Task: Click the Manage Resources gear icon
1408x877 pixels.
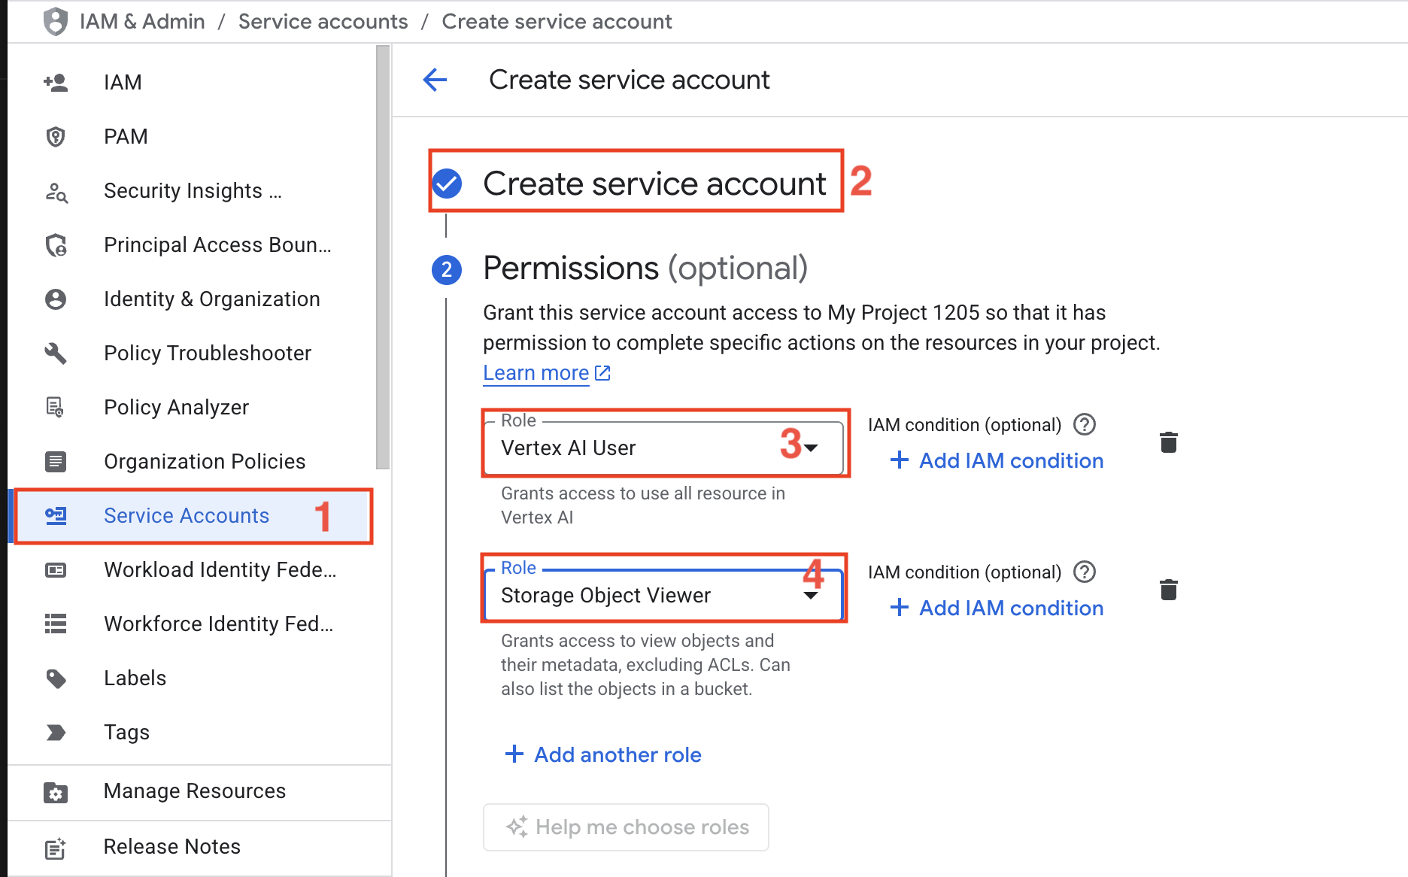Action: pyautogui.click(x=56, y=791)
